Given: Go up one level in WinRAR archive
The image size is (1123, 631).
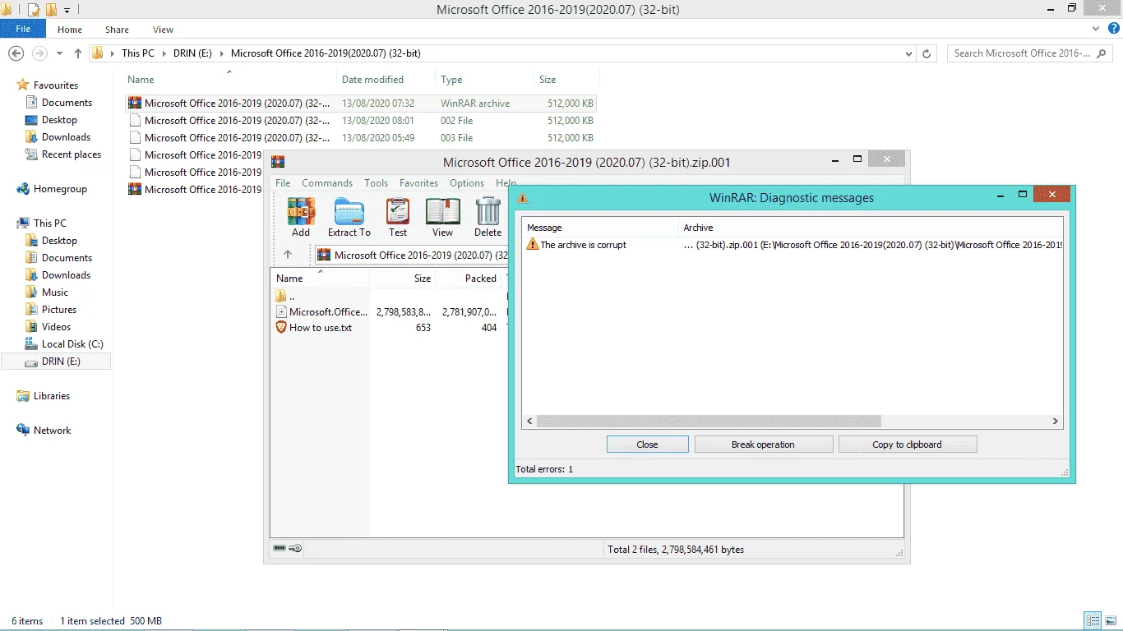Looking at the screenshot, I should pos(288,255).
